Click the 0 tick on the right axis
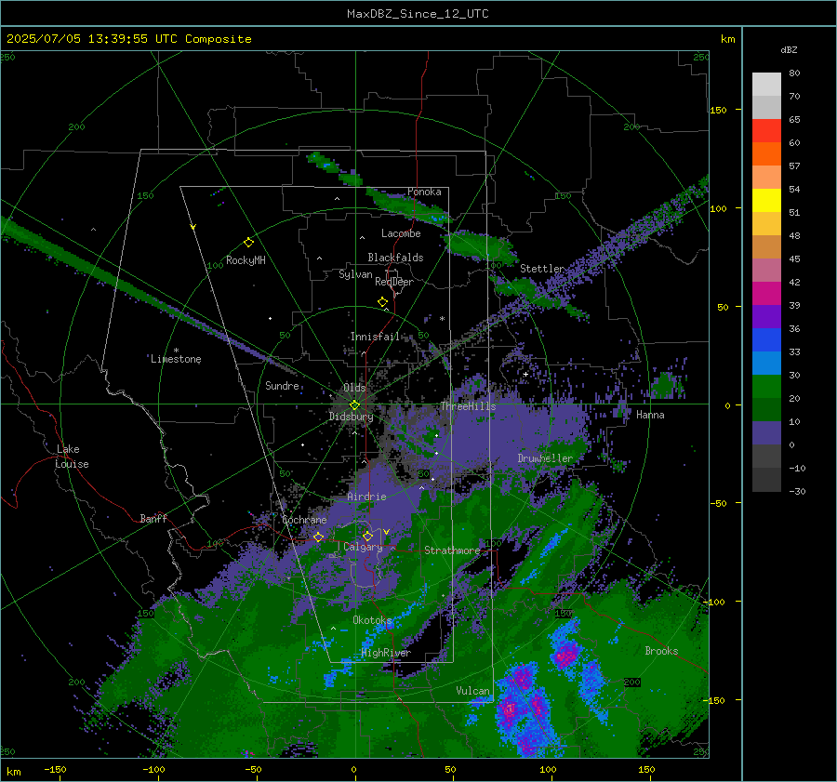This screenshot has width=837, height=782. point(727,405)
